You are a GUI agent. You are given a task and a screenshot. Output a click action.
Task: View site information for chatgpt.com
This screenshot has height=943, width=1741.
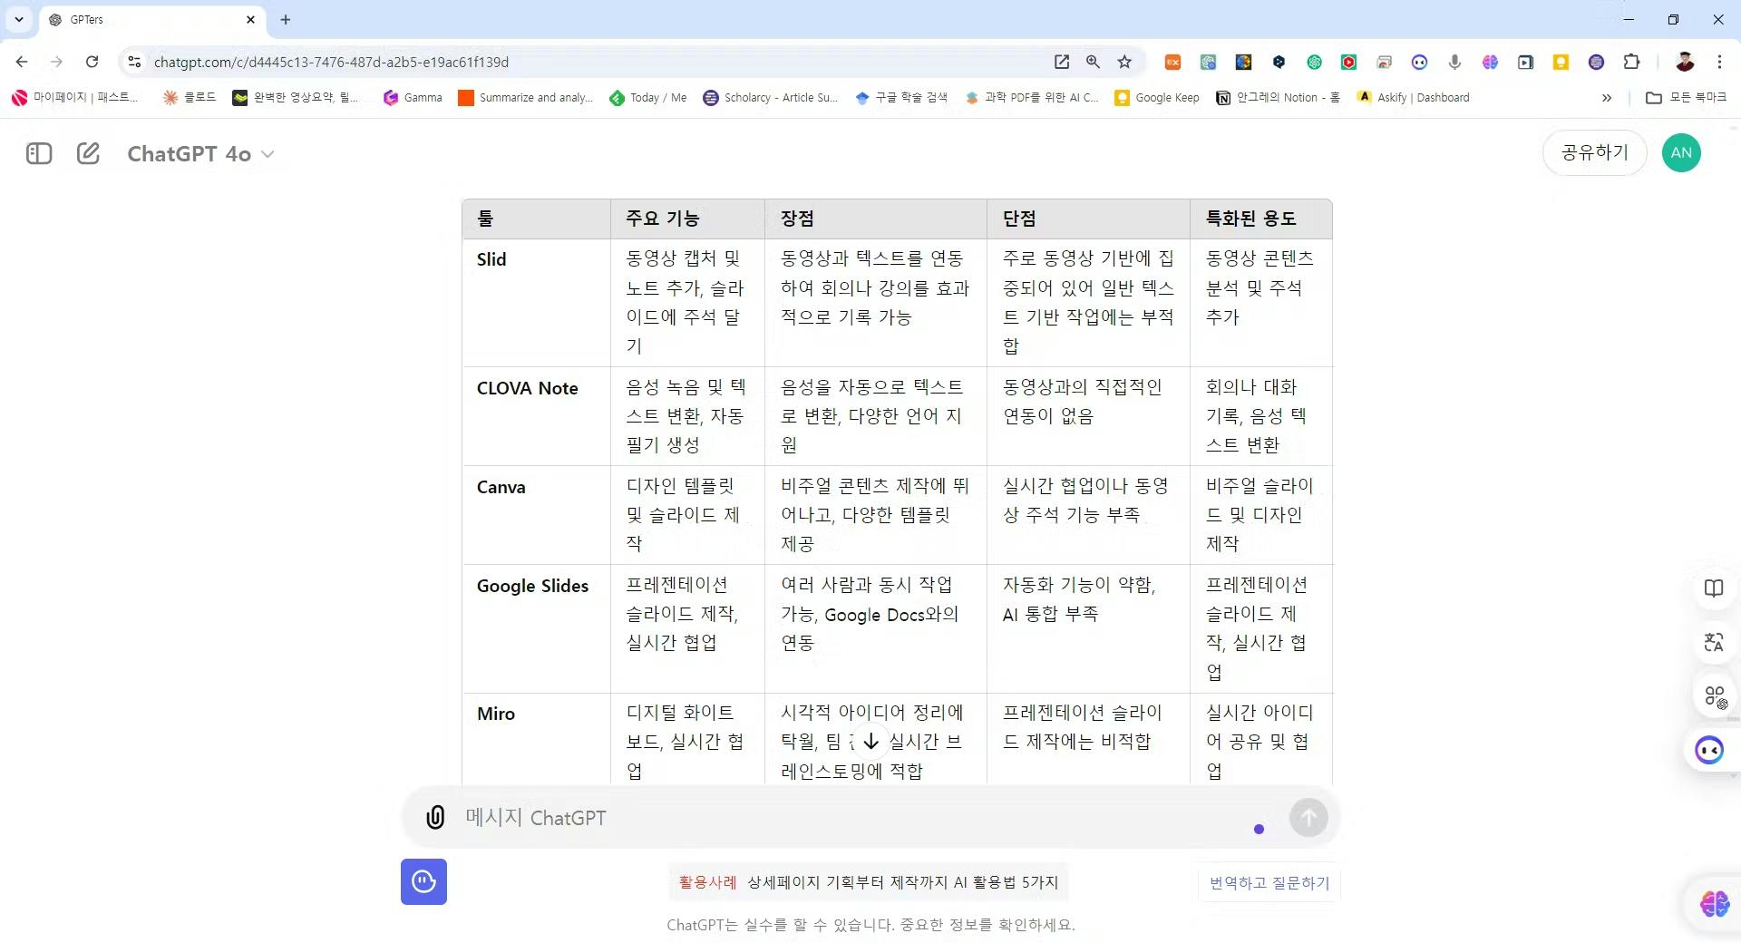134,62
